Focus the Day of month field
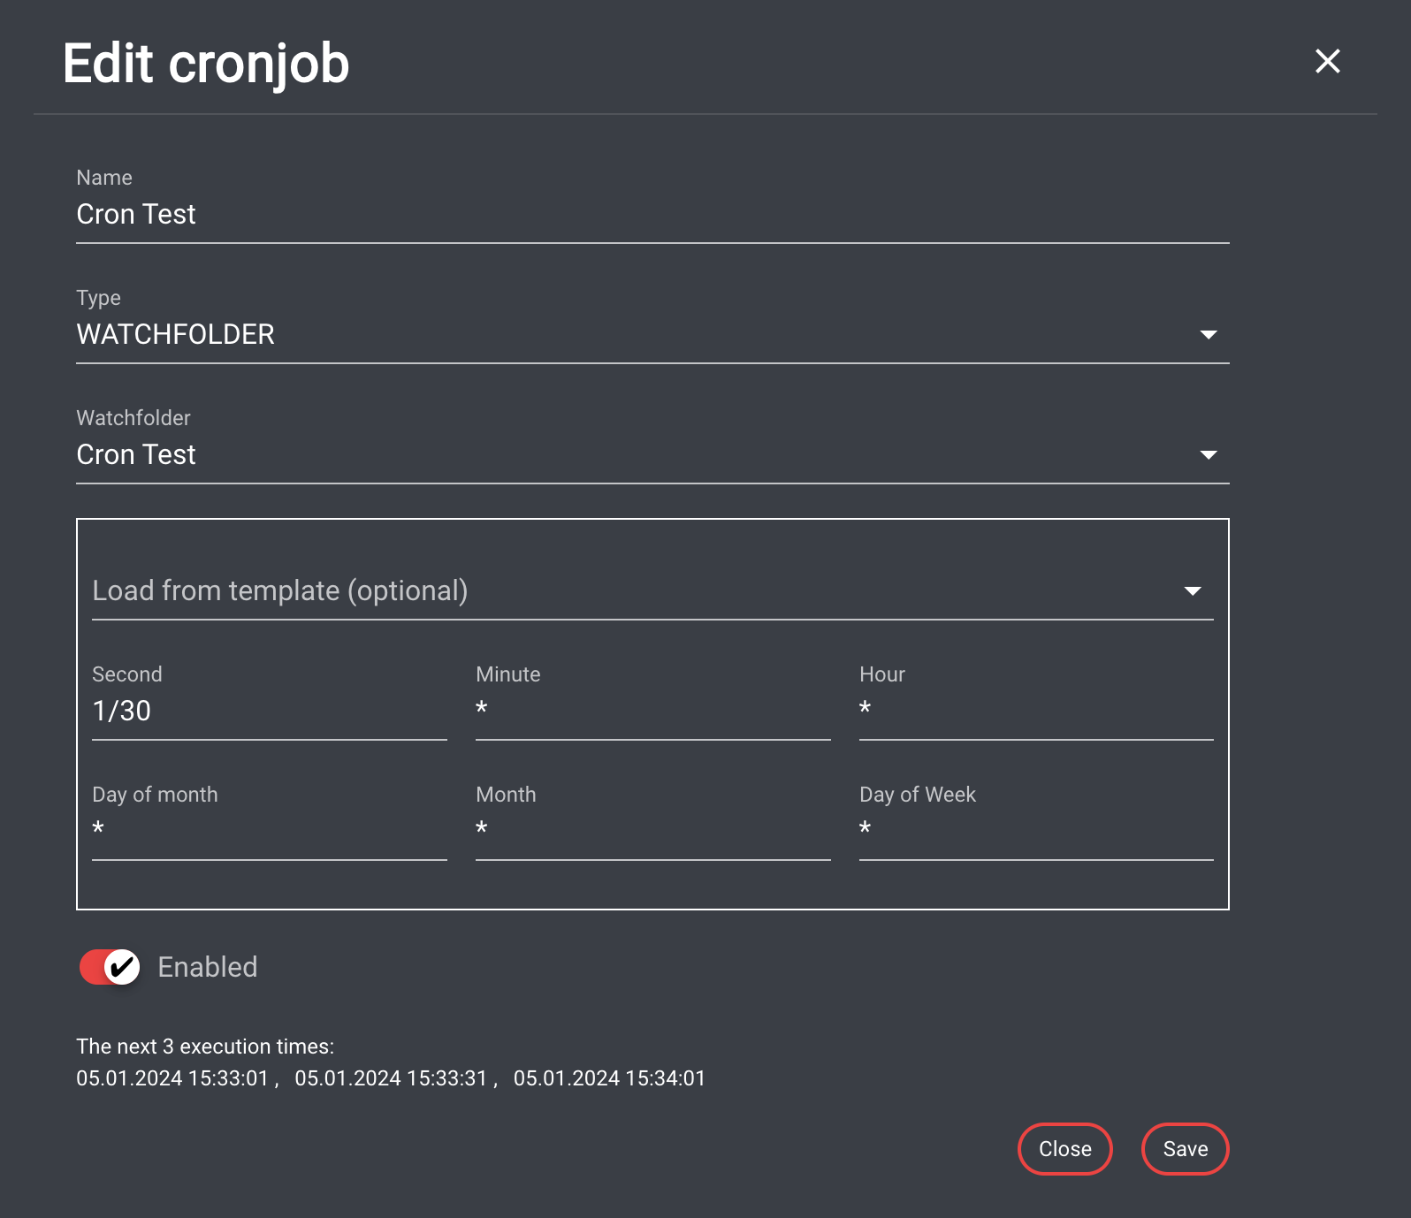 pyautogui.click(x=269, y=831)
